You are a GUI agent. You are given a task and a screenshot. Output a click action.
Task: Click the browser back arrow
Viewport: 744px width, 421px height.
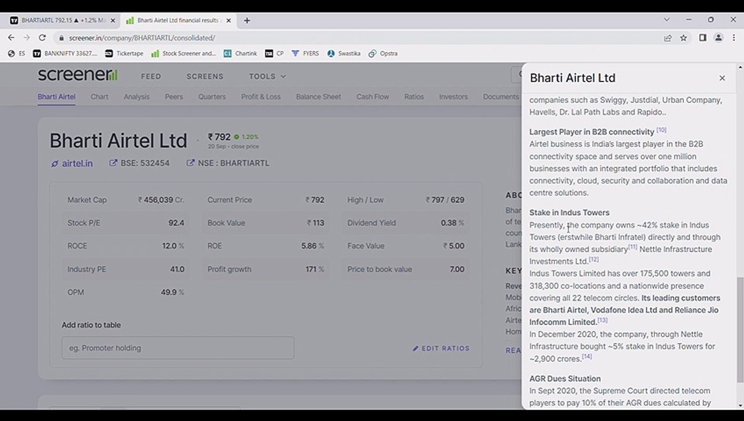pyautogui.click(x=11, y=37)
